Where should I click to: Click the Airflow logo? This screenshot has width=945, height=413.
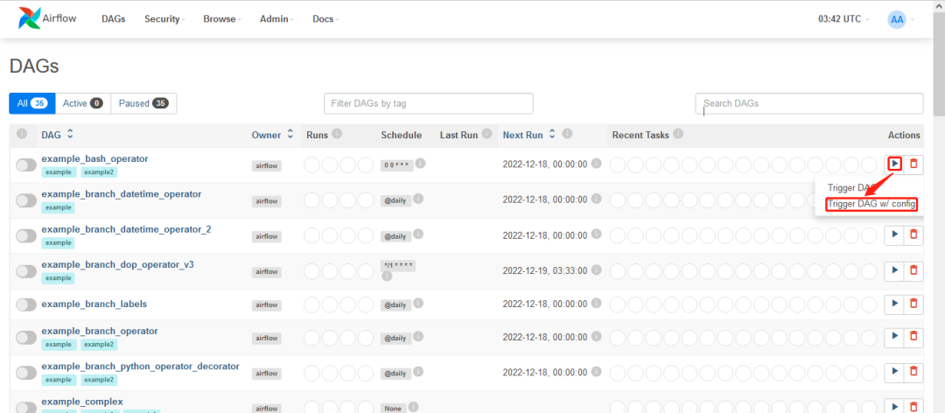47,18
